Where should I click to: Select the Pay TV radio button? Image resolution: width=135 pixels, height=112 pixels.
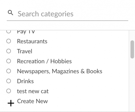pyautogui.click(x=9, y=31)
